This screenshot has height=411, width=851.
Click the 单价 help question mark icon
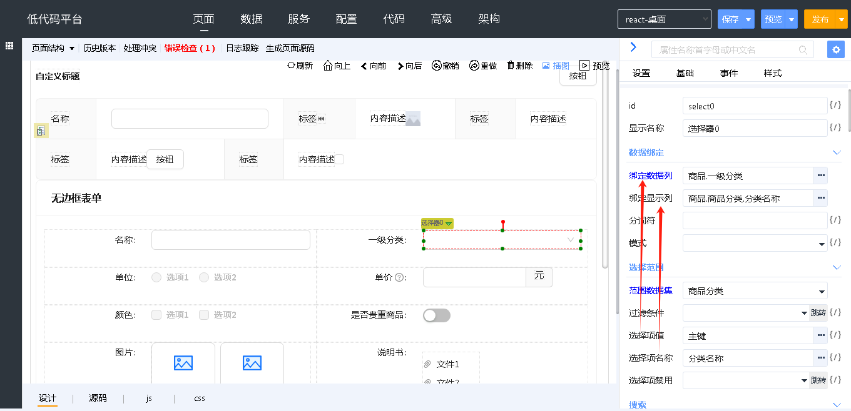coord(399,277)
